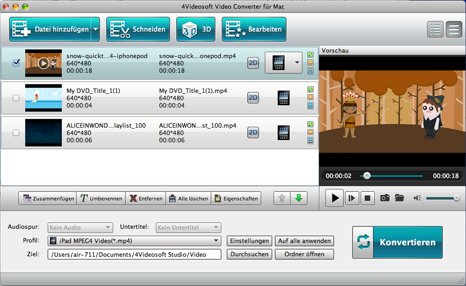Open the Untertitel dropdown

coord(188,227)
